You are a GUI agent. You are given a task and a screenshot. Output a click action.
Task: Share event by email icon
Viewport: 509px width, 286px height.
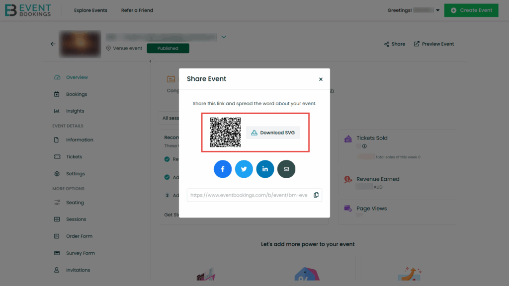point(286,169)
